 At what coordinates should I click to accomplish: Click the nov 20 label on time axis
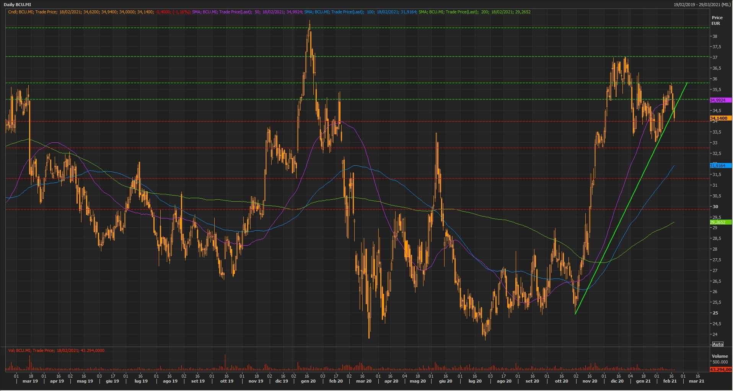[x=590, y=381]
